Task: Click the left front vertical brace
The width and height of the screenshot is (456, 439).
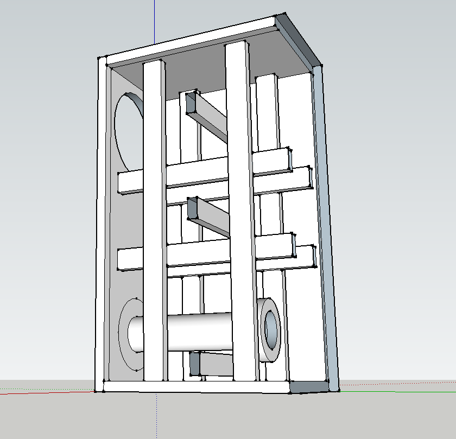Action: pyautogui.click(x=154, y=217)
